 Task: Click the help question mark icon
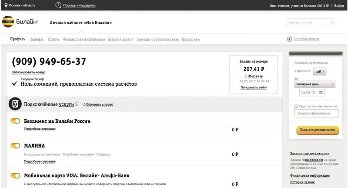(58, 5)
